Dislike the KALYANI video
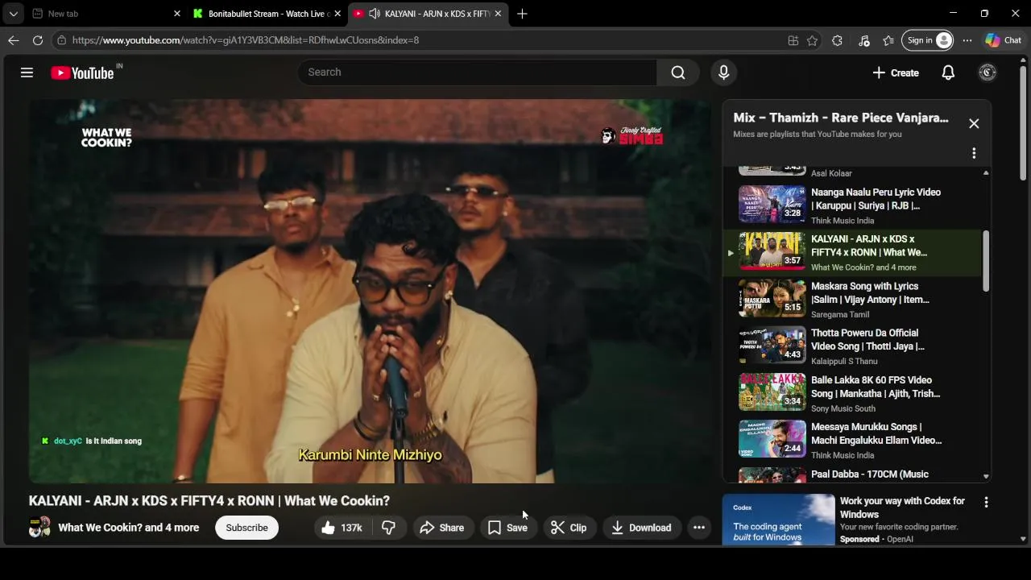 pos(388,528)
